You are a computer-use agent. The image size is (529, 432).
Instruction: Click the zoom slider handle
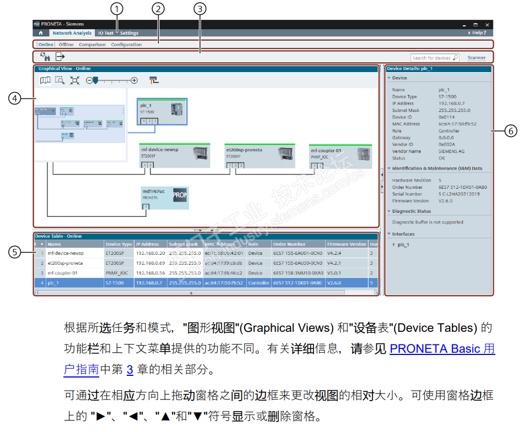[95, 80]
